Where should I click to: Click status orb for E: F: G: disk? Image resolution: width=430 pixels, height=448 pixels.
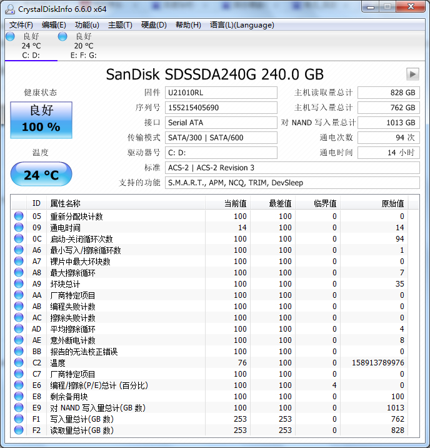click(62, 36)
